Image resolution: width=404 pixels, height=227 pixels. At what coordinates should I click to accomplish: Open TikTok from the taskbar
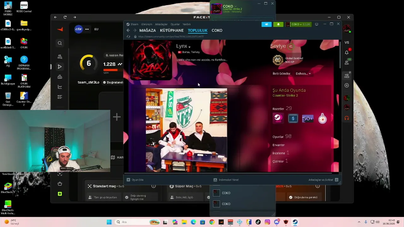258,222
